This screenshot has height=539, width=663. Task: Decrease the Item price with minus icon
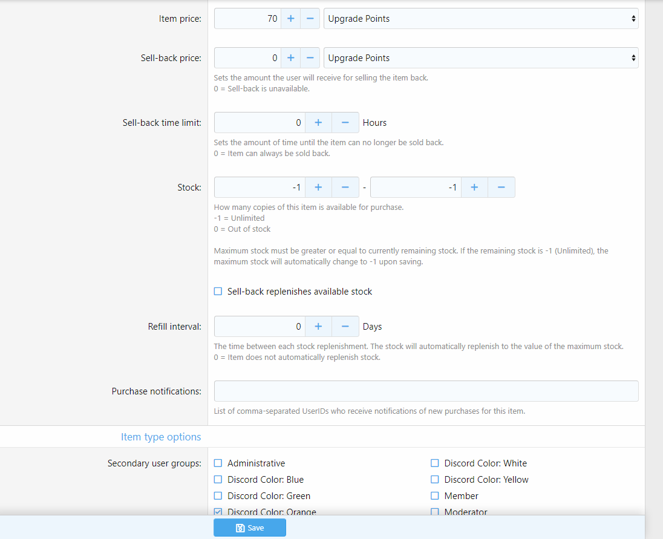pyautogui.click(x=310, y=19)
